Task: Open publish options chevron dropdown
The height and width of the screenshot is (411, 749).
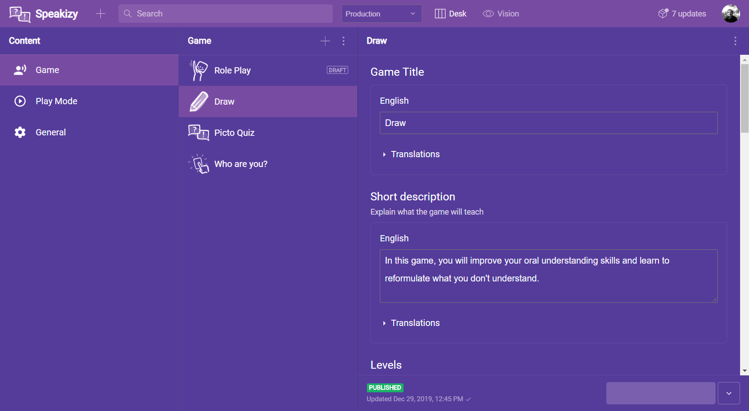Action: 729,393
